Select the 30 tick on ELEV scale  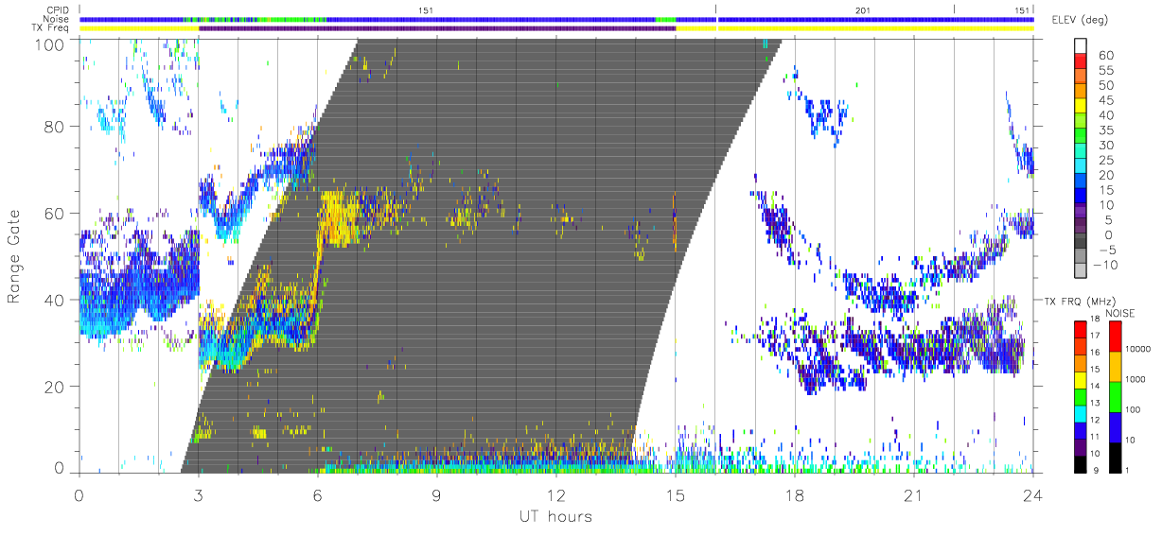(x=1105, y=146)
